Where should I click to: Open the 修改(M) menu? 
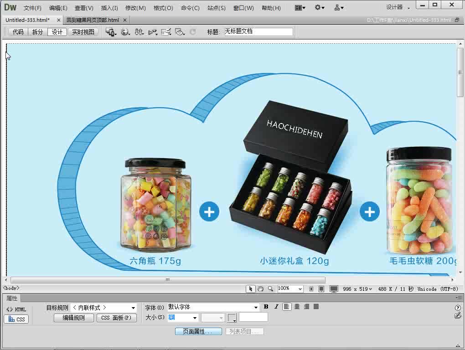click(x=135, y=8)
